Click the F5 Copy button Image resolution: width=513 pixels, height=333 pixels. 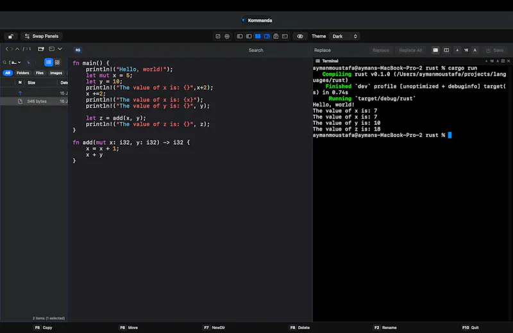point(43,327)
